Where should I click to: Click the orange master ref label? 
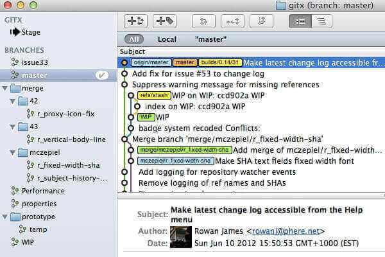click(x=185, y=63)
